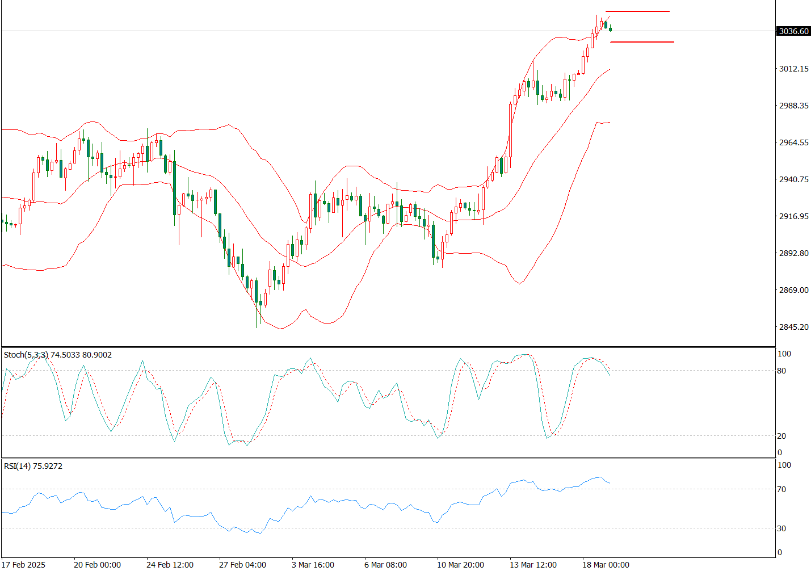The image size is (811, 571).
Task: Click the current price label 3036.60
Action: [x=793, y=31]
